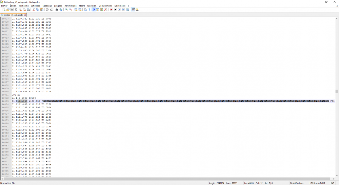339x185 pixels.
Task: Open the Paramétrage menu
Action: (71, 6)
